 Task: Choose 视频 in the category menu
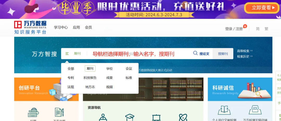(109, 87)
